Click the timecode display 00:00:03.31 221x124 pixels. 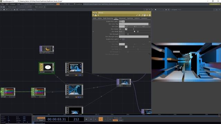(57, 120)
